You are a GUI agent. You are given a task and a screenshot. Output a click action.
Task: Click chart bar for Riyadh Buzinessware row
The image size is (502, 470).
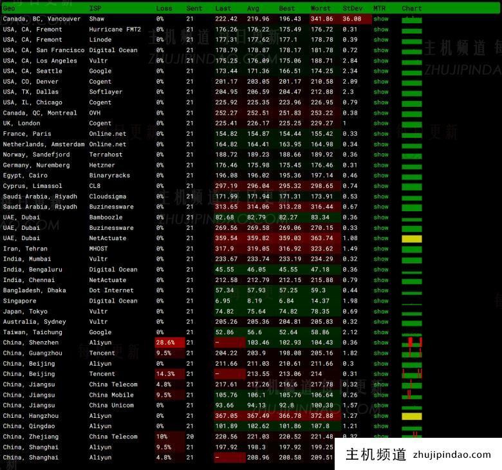tap(412, 207)
